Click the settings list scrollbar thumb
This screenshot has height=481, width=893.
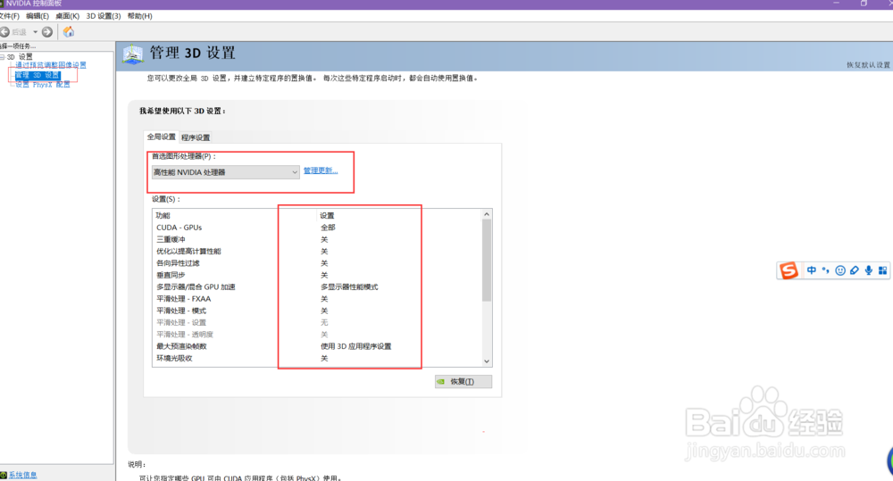coord(487,261)
